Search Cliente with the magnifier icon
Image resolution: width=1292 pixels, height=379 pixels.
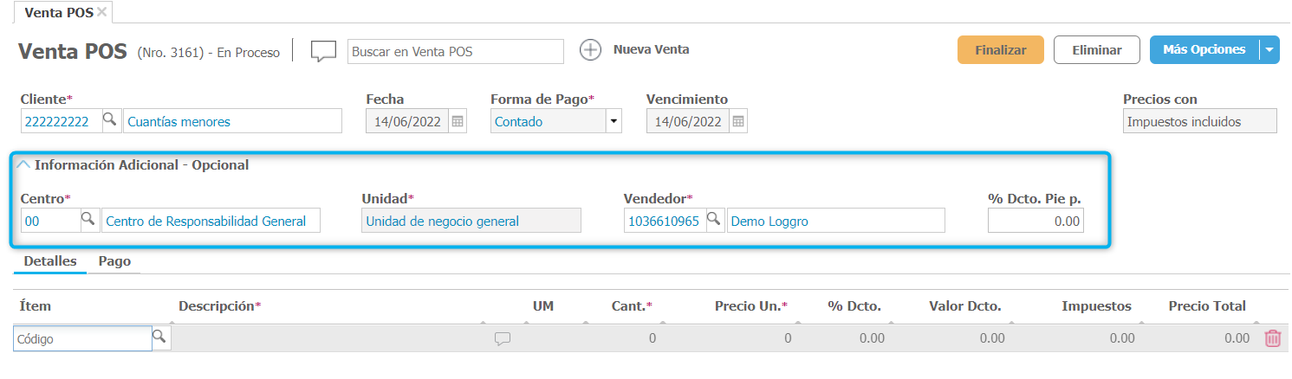(110, 121)
